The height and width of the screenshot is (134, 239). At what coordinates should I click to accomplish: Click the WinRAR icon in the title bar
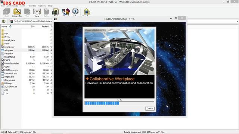coord(1,2)
